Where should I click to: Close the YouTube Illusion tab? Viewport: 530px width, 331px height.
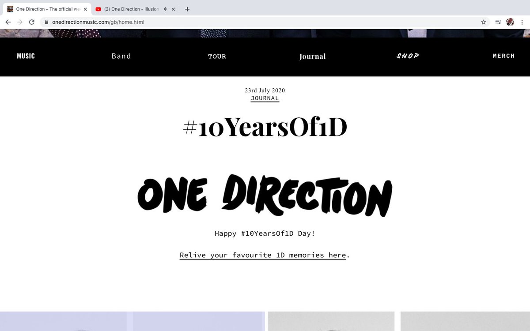173,9
